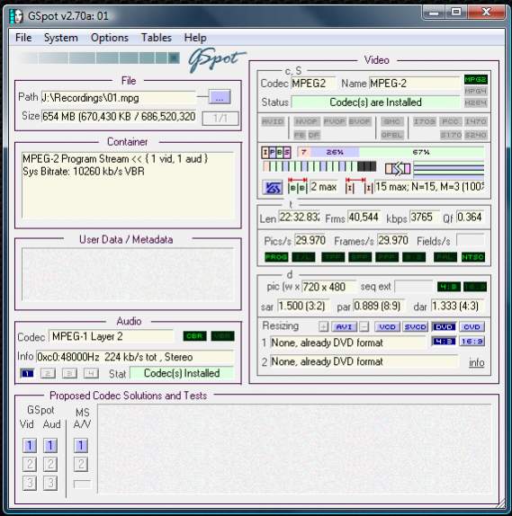
Task: Open the Tables menu
Action: pyautogui.click(x=157, y=38)
